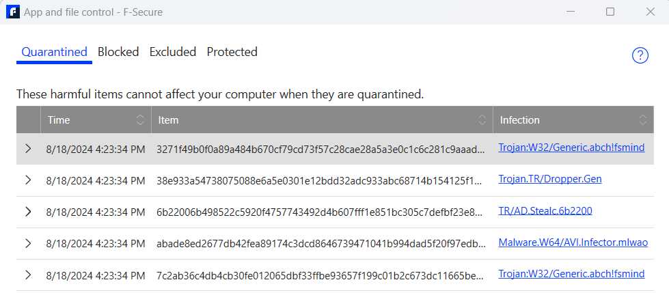
Task: Open the Protected tab
Action: pos(232,52)
